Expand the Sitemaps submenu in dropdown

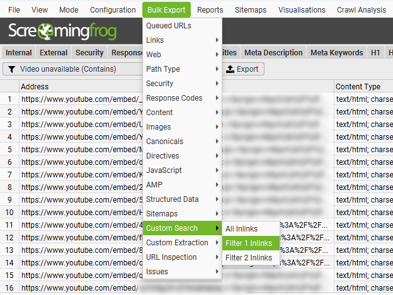[182, 214]
